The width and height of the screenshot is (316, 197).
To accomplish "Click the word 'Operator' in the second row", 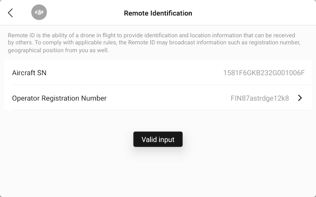I will coord(26,98).
